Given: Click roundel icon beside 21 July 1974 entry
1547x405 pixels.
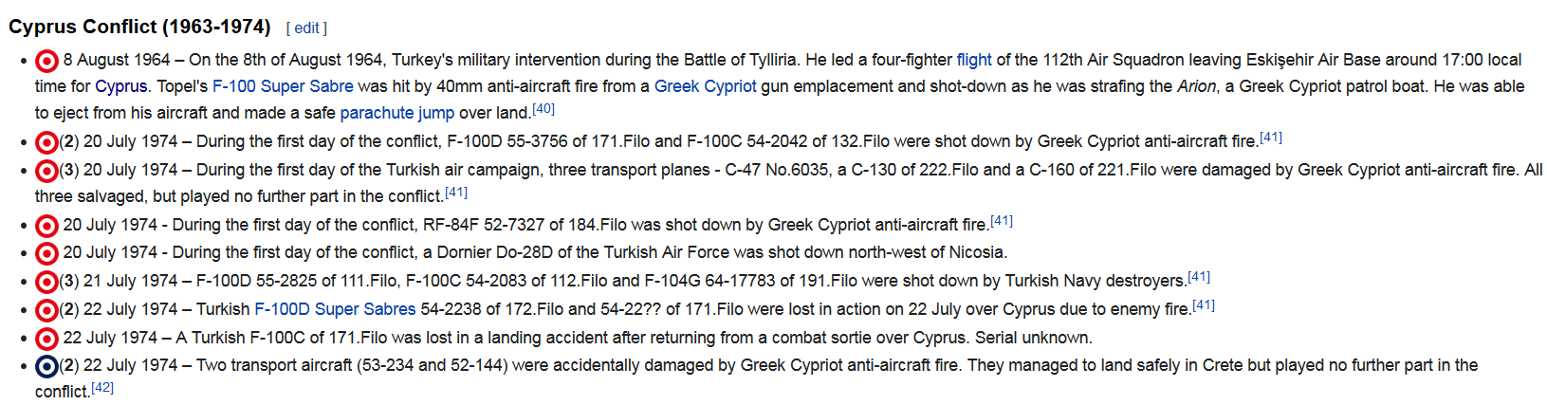Looking at the screenshot, I should (x=46, y=282).
